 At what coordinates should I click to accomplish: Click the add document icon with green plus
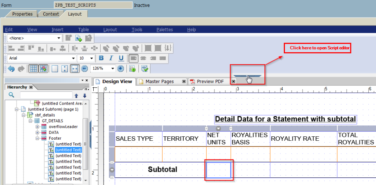click(79, 38)
